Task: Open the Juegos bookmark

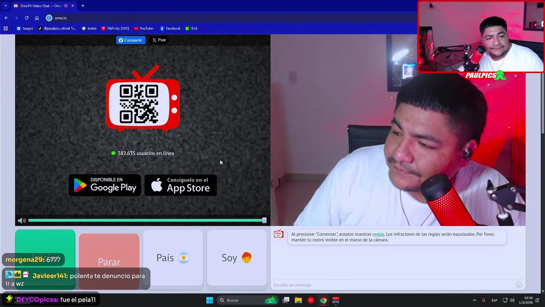Action: (x=25, y=28)
